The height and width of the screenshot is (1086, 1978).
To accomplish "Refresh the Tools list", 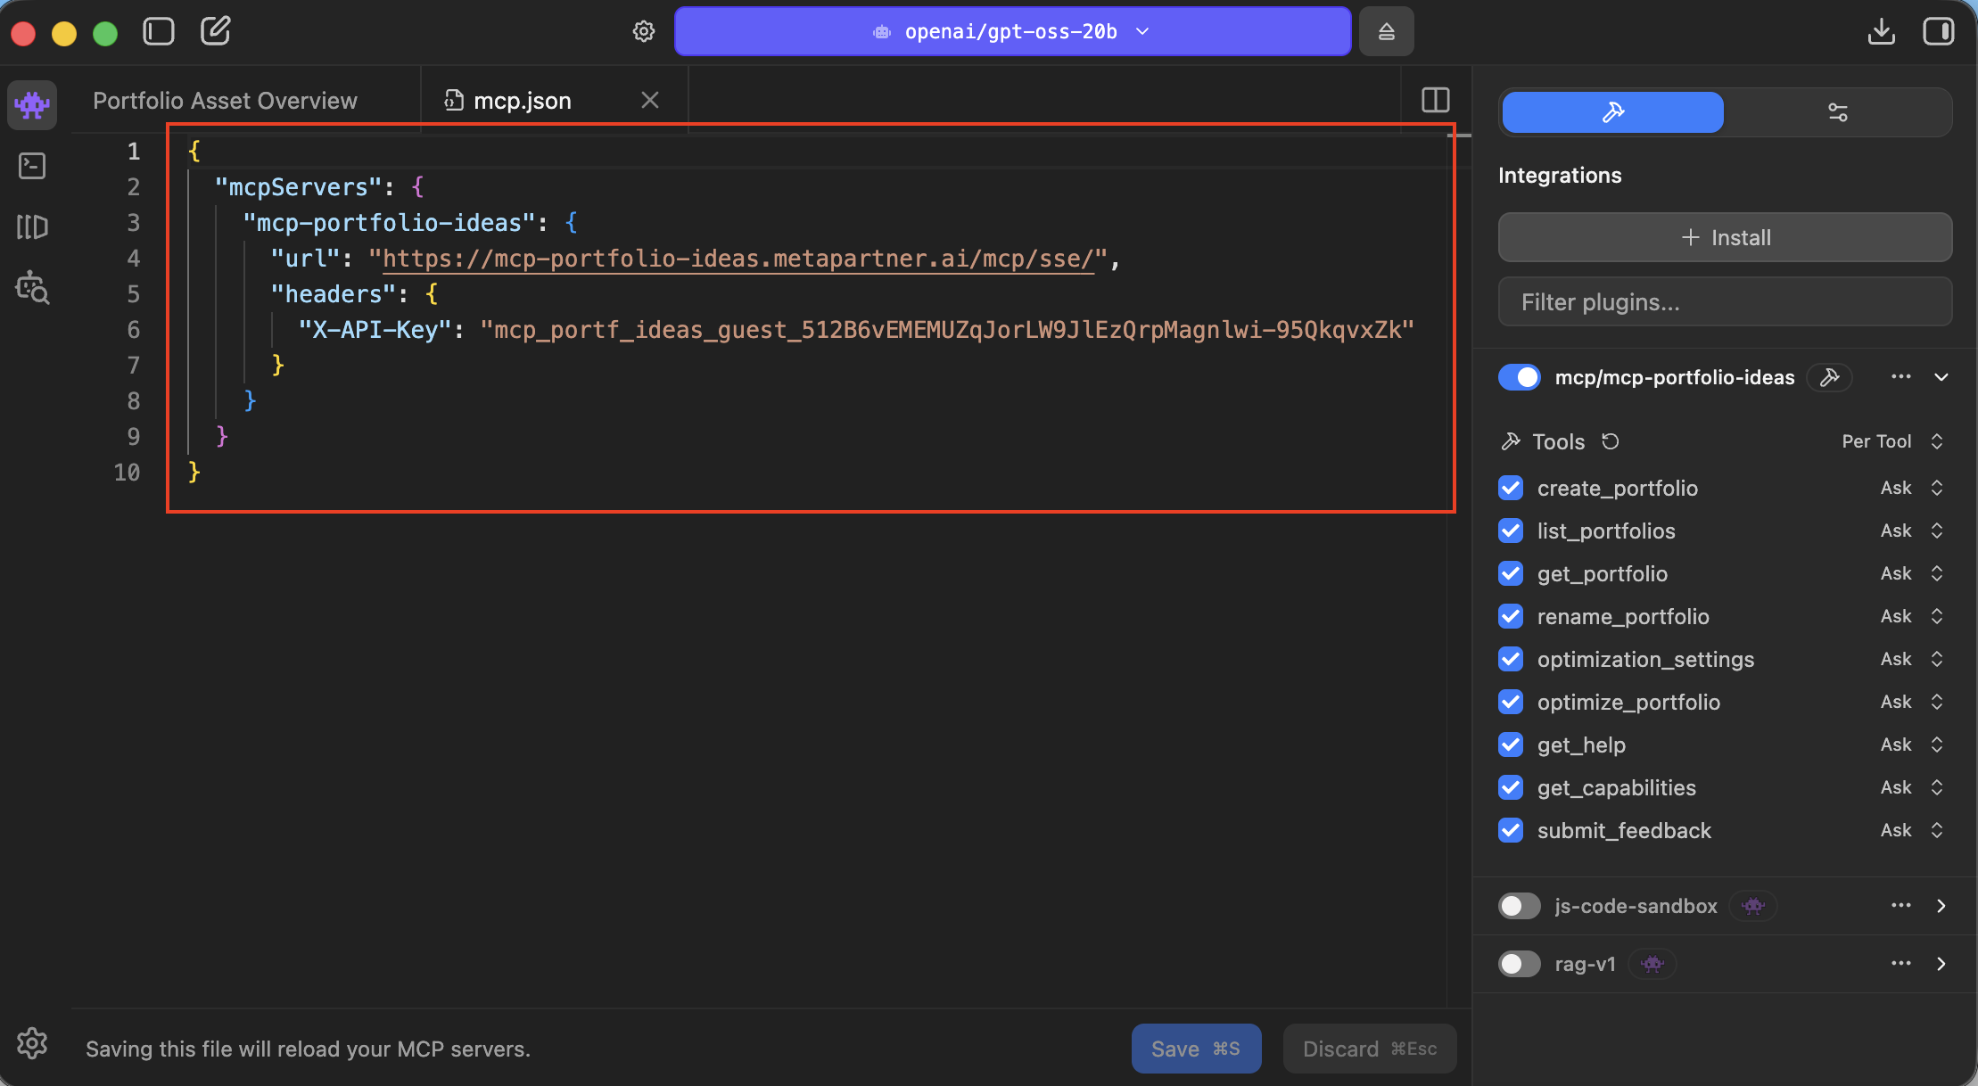I will [x=1611, y=441].
